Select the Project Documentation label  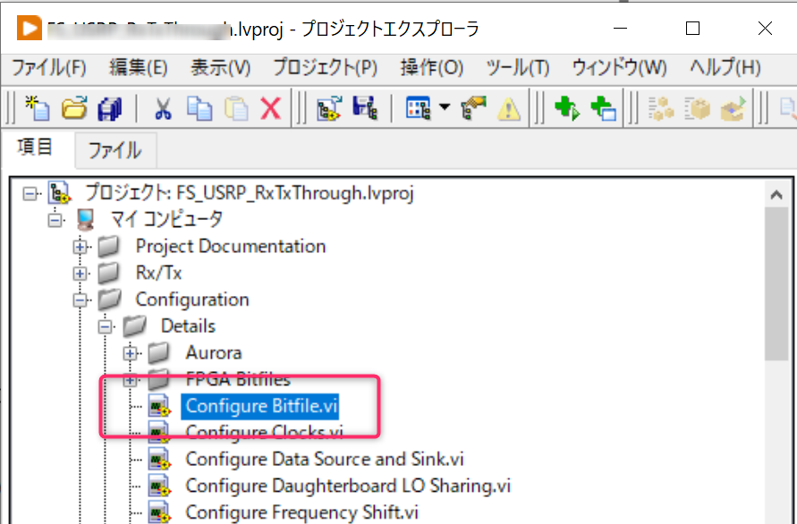click(230, 247)
